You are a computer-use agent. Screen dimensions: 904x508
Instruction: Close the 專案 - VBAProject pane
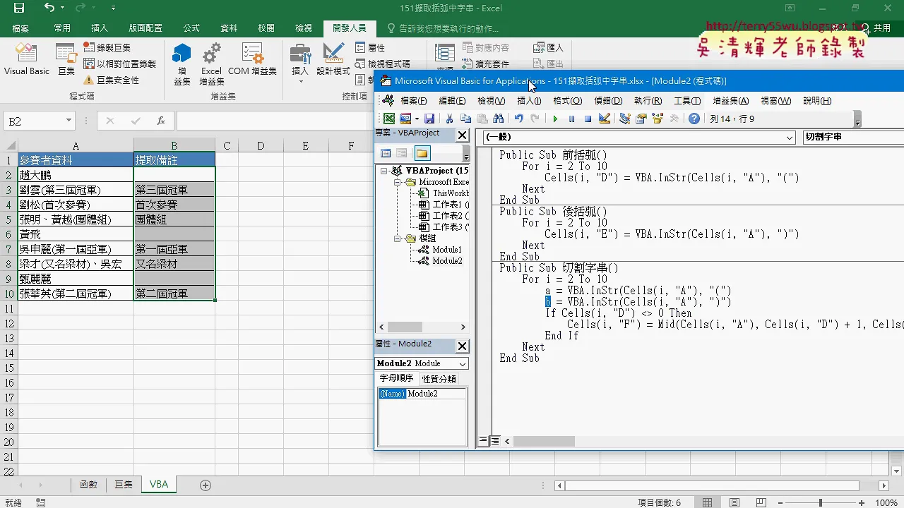click(x=462, y=135)
